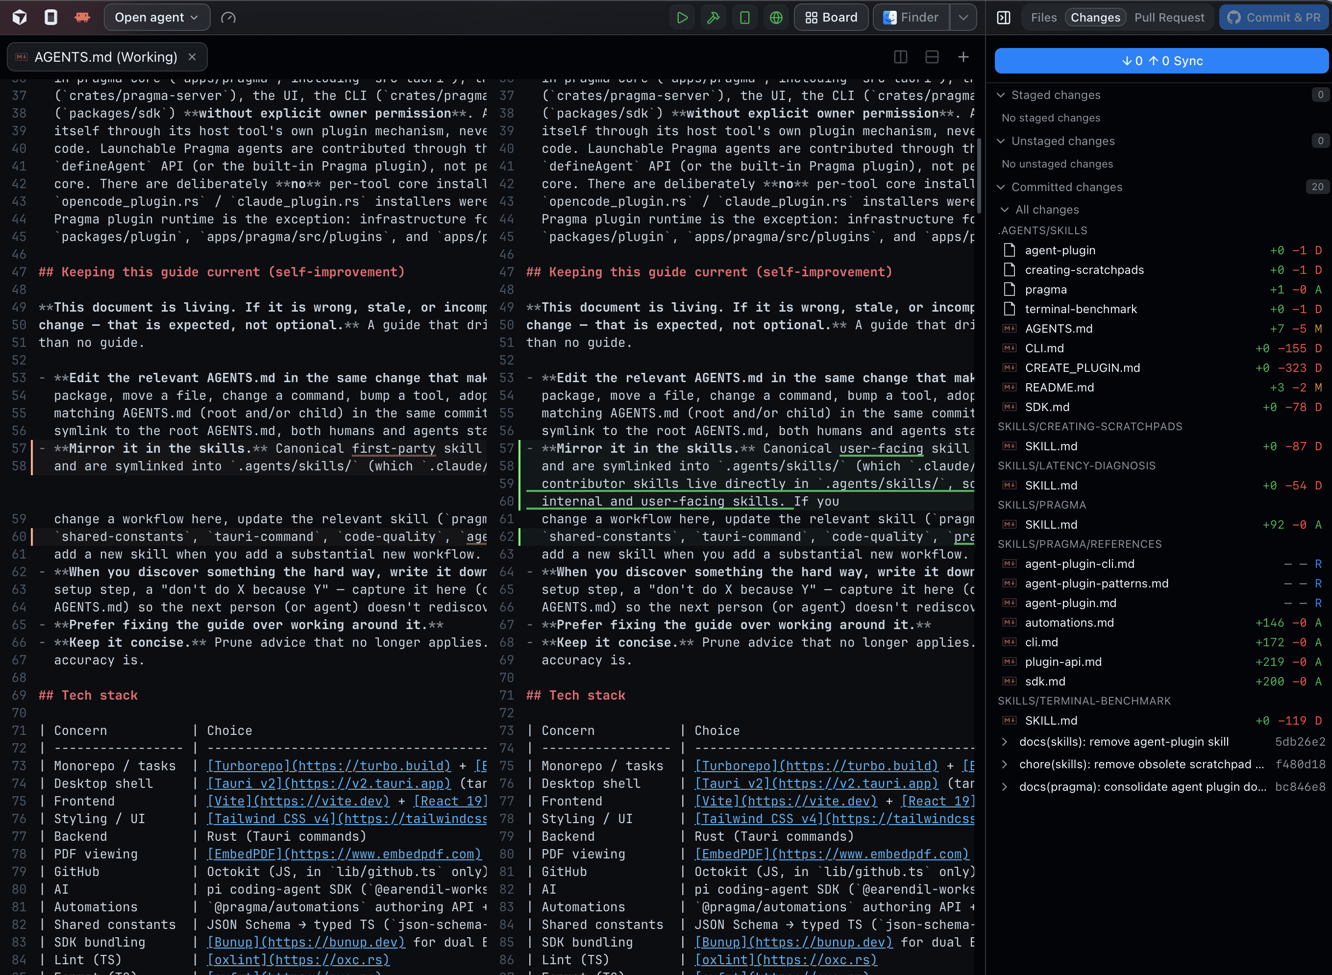Collapse the All changes group

pyautogui.click(x=1005, y=210)
